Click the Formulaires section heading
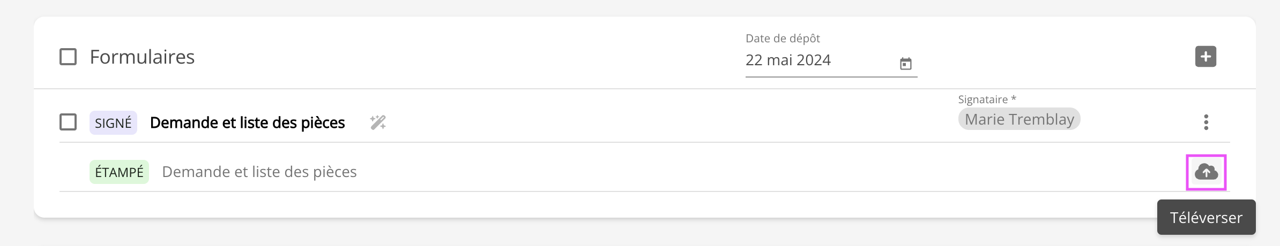Viewport: 1280px width, 246px height. click(x=142, y=57)
